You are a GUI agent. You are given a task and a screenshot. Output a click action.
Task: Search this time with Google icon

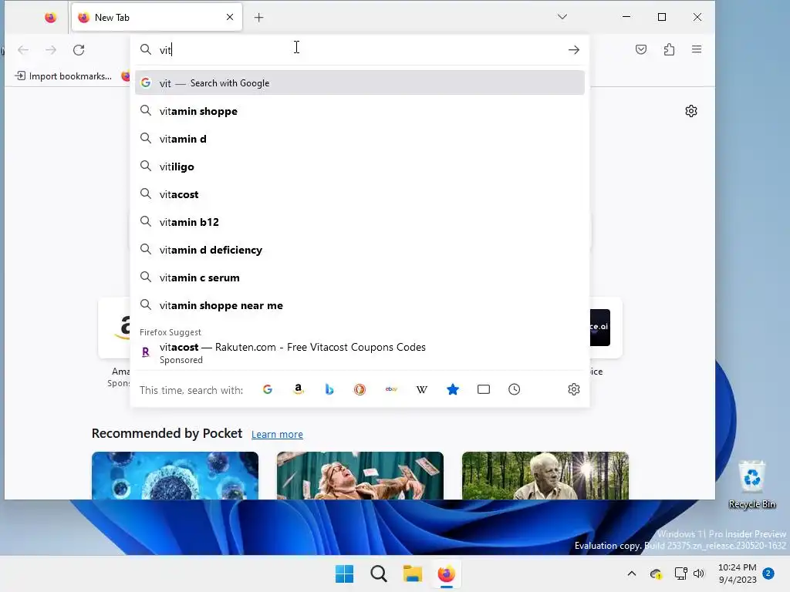[268, 389]
